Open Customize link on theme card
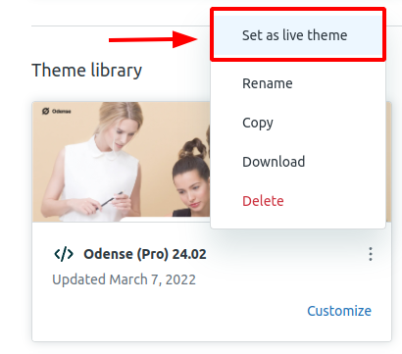 point(339,311)
